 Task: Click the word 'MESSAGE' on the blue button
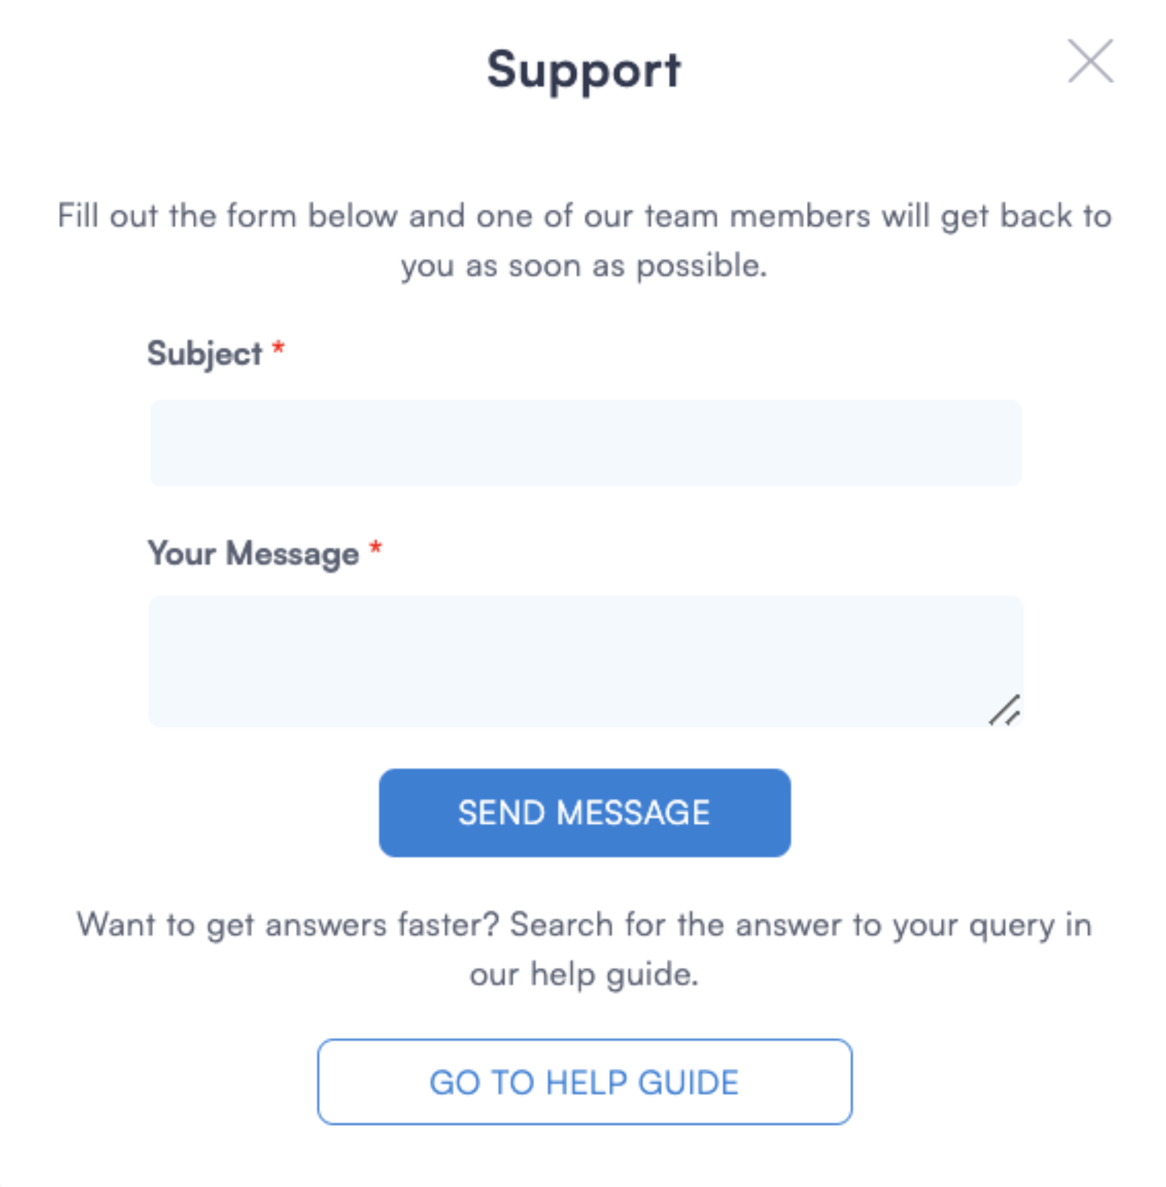[633, 813]
